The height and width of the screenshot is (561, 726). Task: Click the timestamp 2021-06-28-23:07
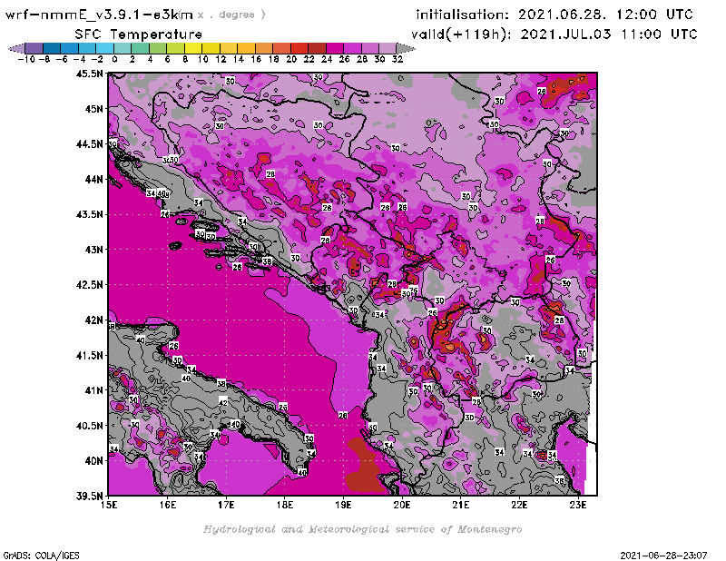coord(663,556)
